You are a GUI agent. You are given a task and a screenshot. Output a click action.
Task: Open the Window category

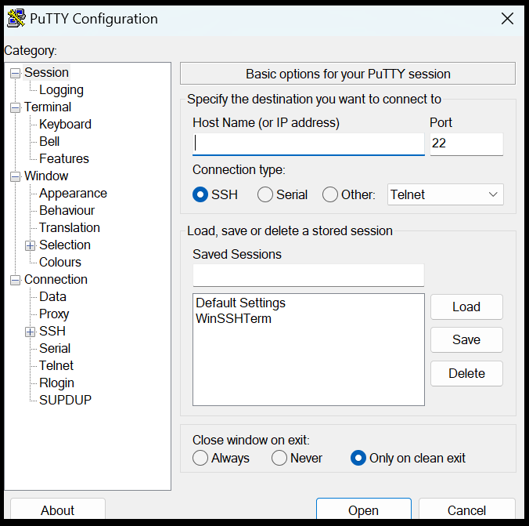click(x=46, y=176)
